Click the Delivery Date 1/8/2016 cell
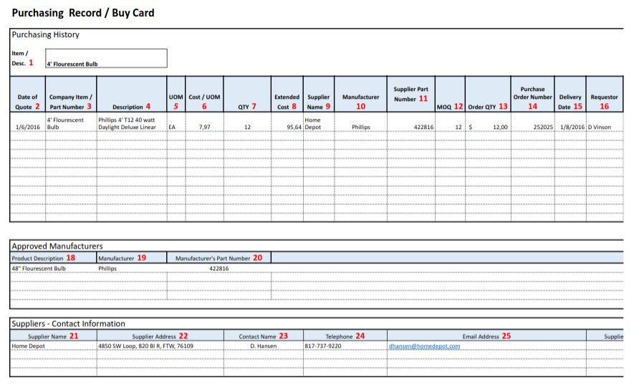Image resolution: width=634 pixels, height=389 pixels. (x=570, y=127)
